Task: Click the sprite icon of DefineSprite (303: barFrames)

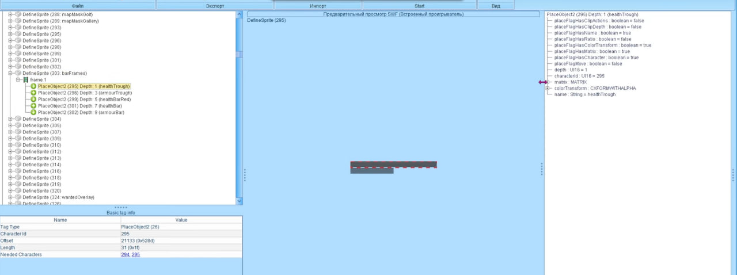Action: tap(17, 73)
